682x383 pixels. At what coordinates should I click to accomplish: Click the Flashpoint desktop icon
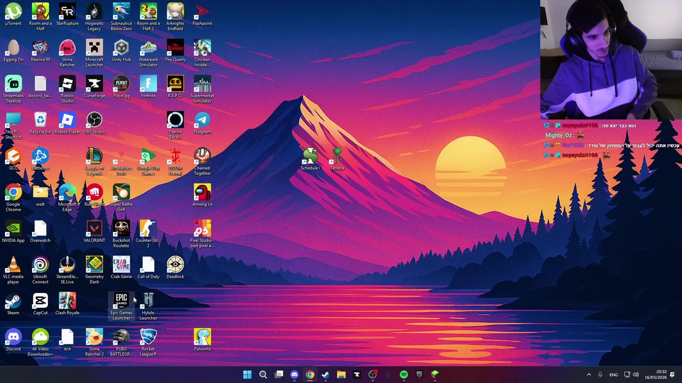pyautogui.click(x=202, y=14)
